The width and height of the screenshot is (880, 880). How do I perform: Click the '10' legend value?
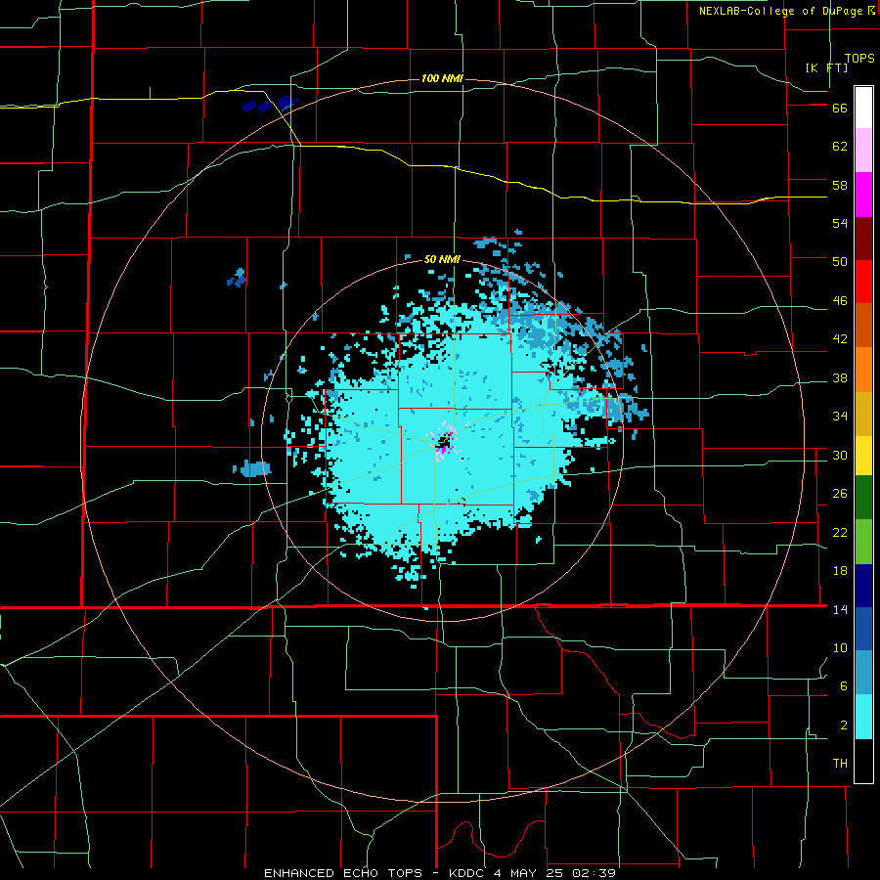tap(840, 647)
